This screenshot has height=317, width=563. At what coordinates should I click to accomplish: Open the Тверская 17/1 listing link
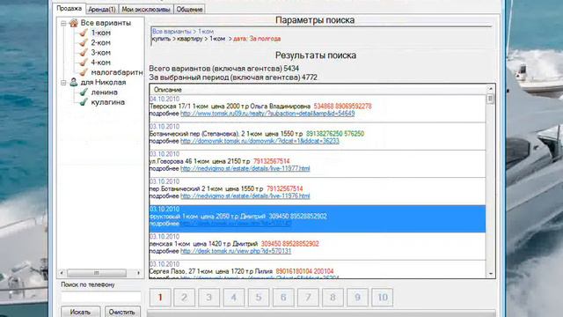pyautogui.click(x=267, y=114)
